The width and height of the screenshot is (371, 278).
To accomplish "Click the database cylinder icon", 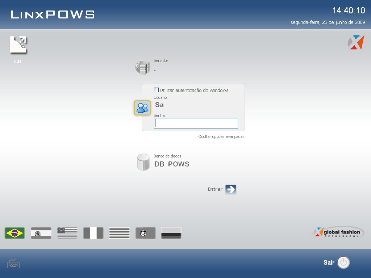I will pyautogui.click(x=143, y=162).
